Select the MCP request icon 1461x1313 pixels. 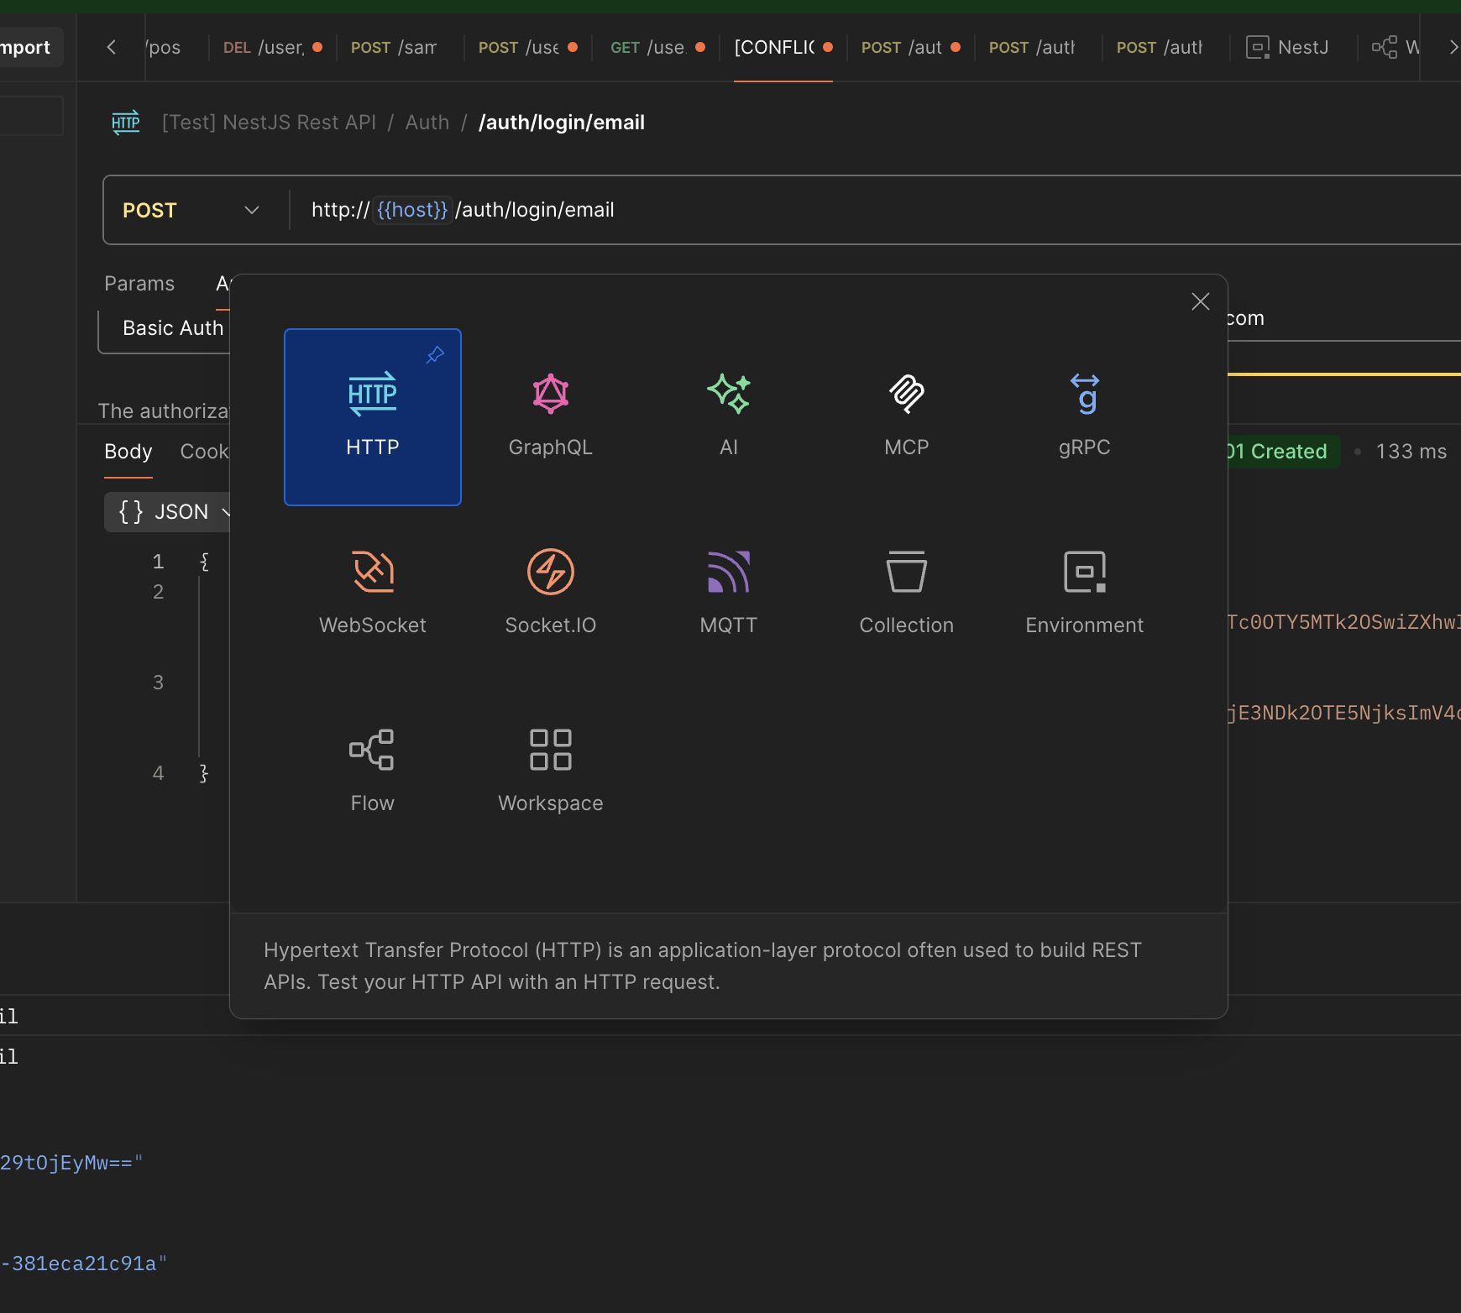[x=907, y=394]
